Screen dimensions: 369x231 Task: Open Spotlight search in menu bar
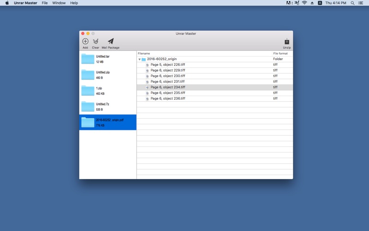pos(352,3)
